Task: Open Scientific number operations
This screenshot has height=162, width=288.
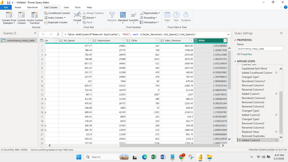Action: [x=134, y=18]
